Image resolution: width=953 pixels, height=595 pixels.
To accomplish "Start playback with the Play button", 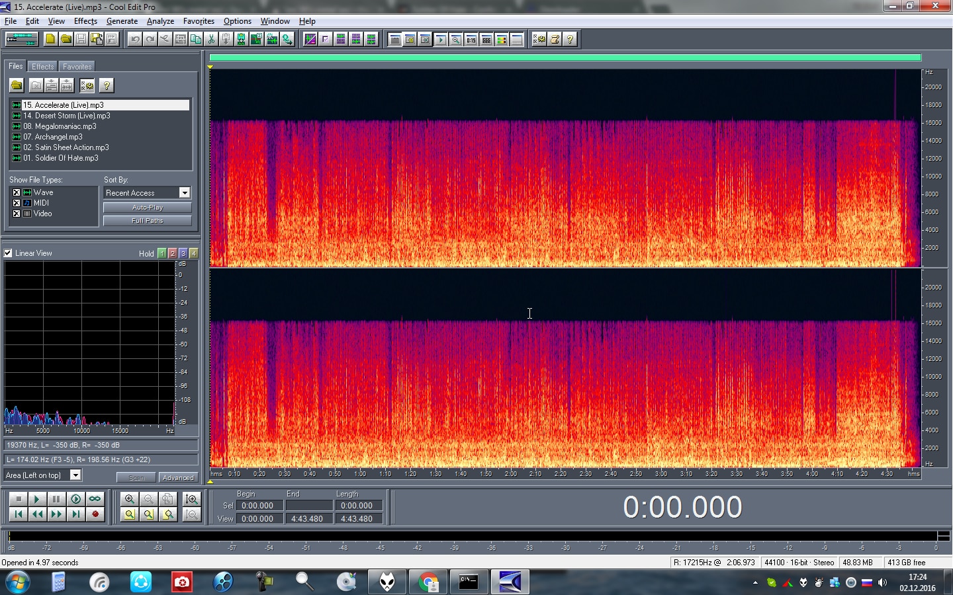I will (x=37, y=499).
